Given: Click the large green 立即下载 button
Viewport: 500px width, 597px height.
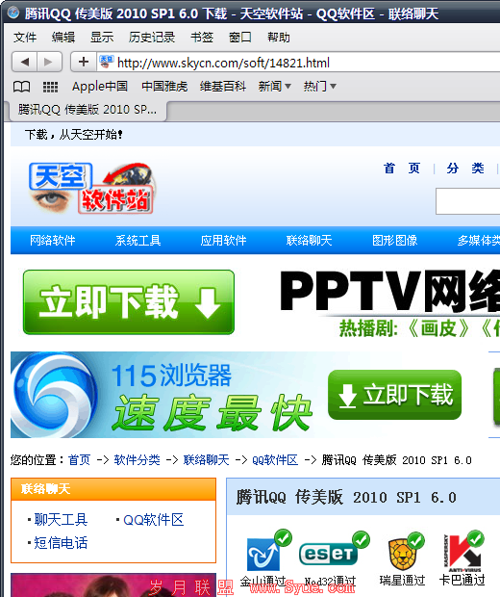Looking at the screenshot, I should pyautogui.click(x=129, y=302).
